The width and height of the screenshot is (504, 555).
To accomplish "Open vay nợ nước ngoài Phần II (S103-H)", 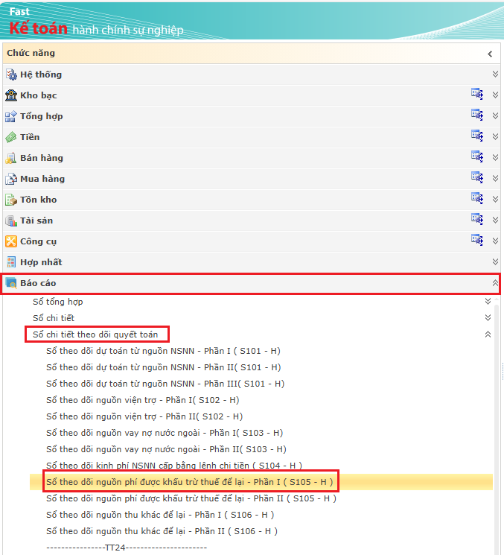I will point(166,449).
